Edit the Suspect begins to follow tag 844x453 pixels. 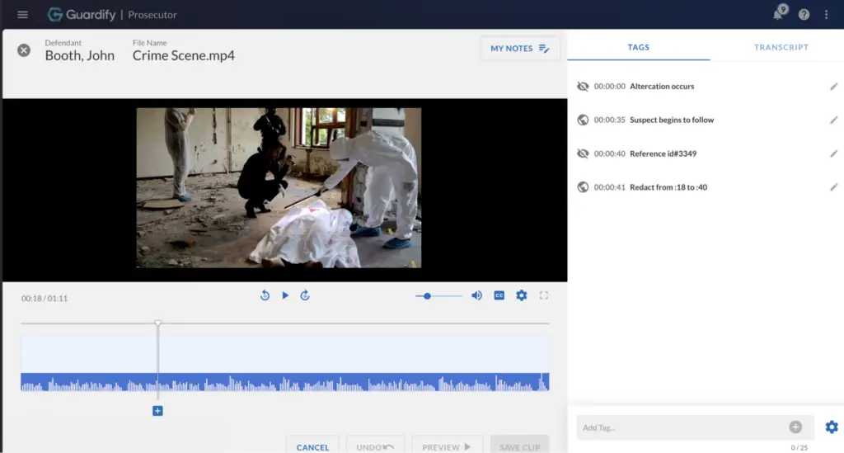(x=833, y=120)
